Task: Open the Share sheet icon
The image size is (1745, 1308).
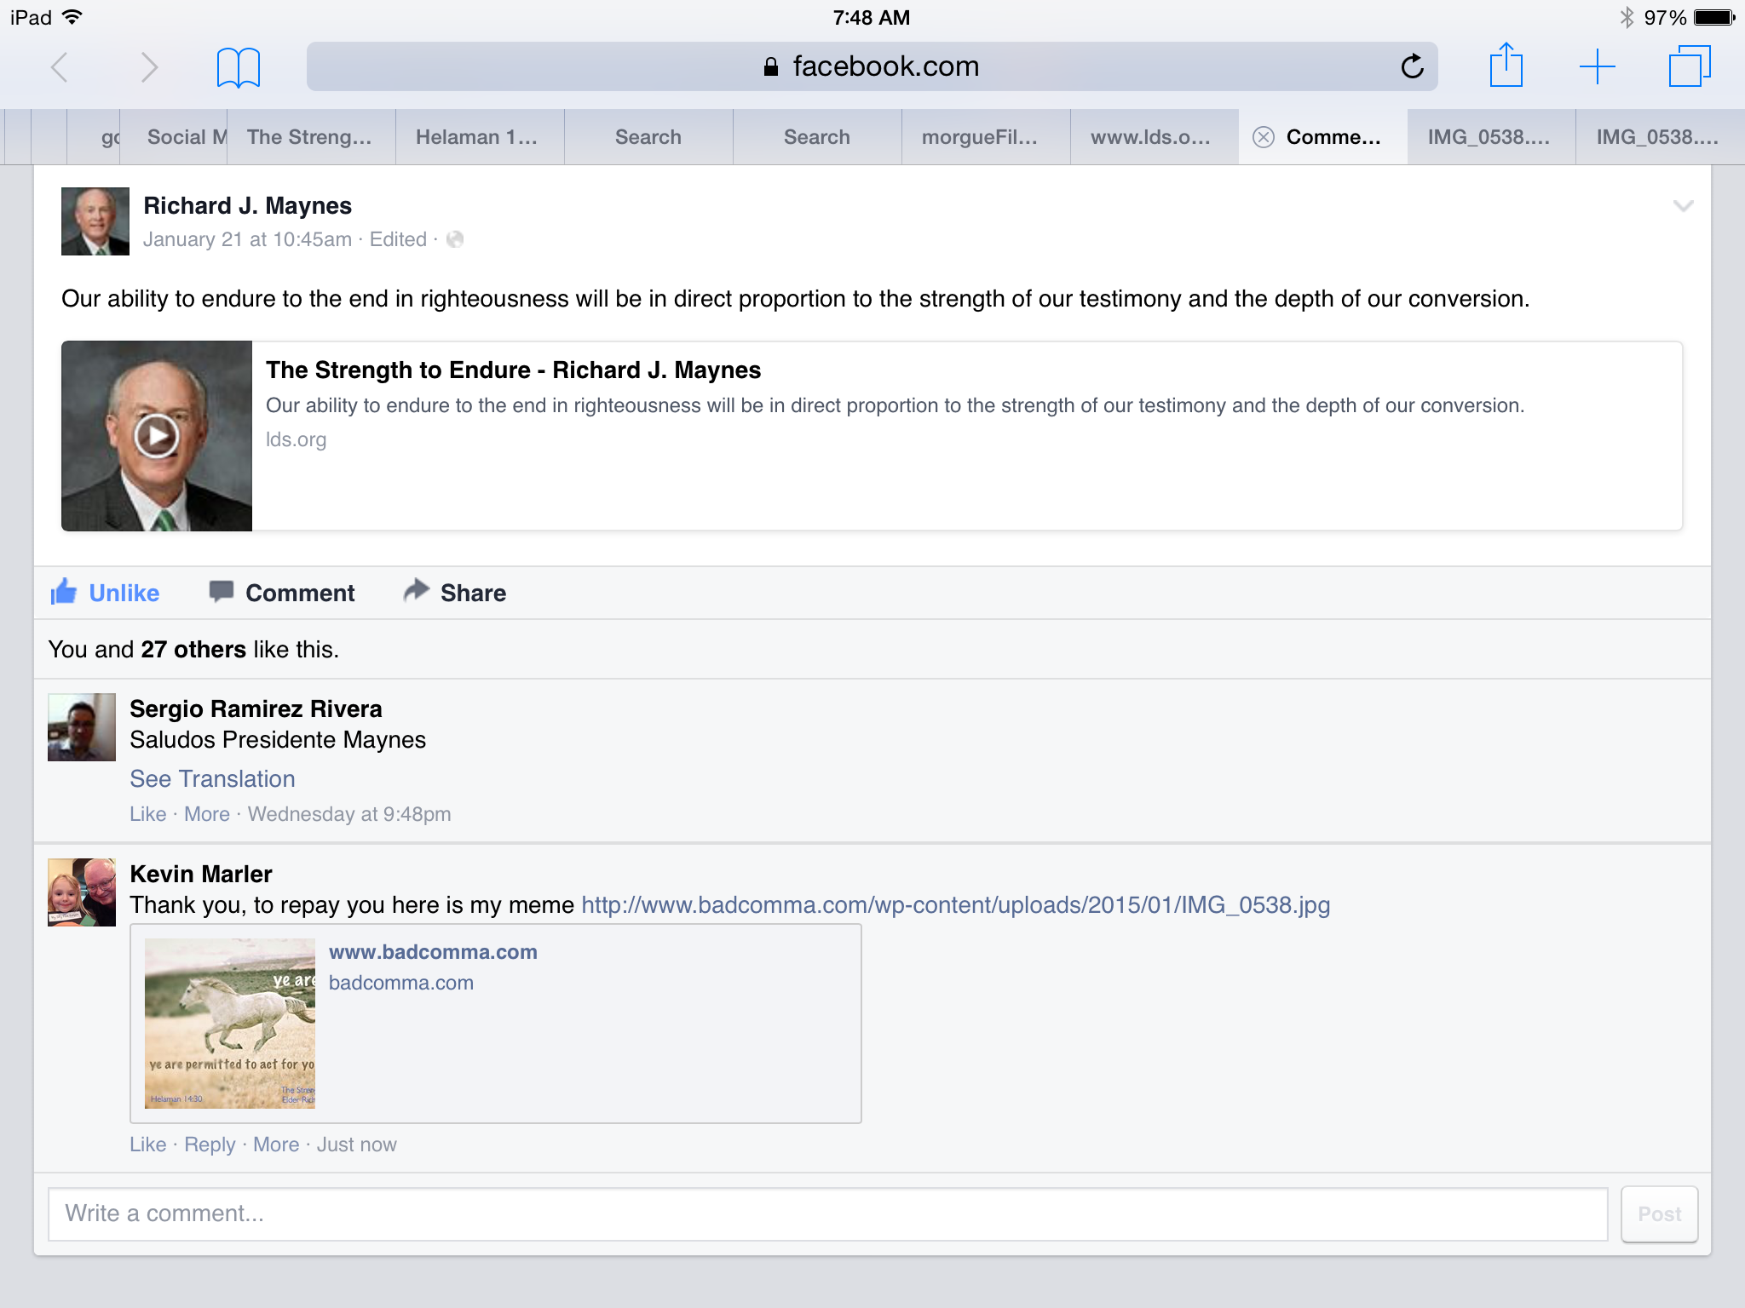Action: point(1506,65)
